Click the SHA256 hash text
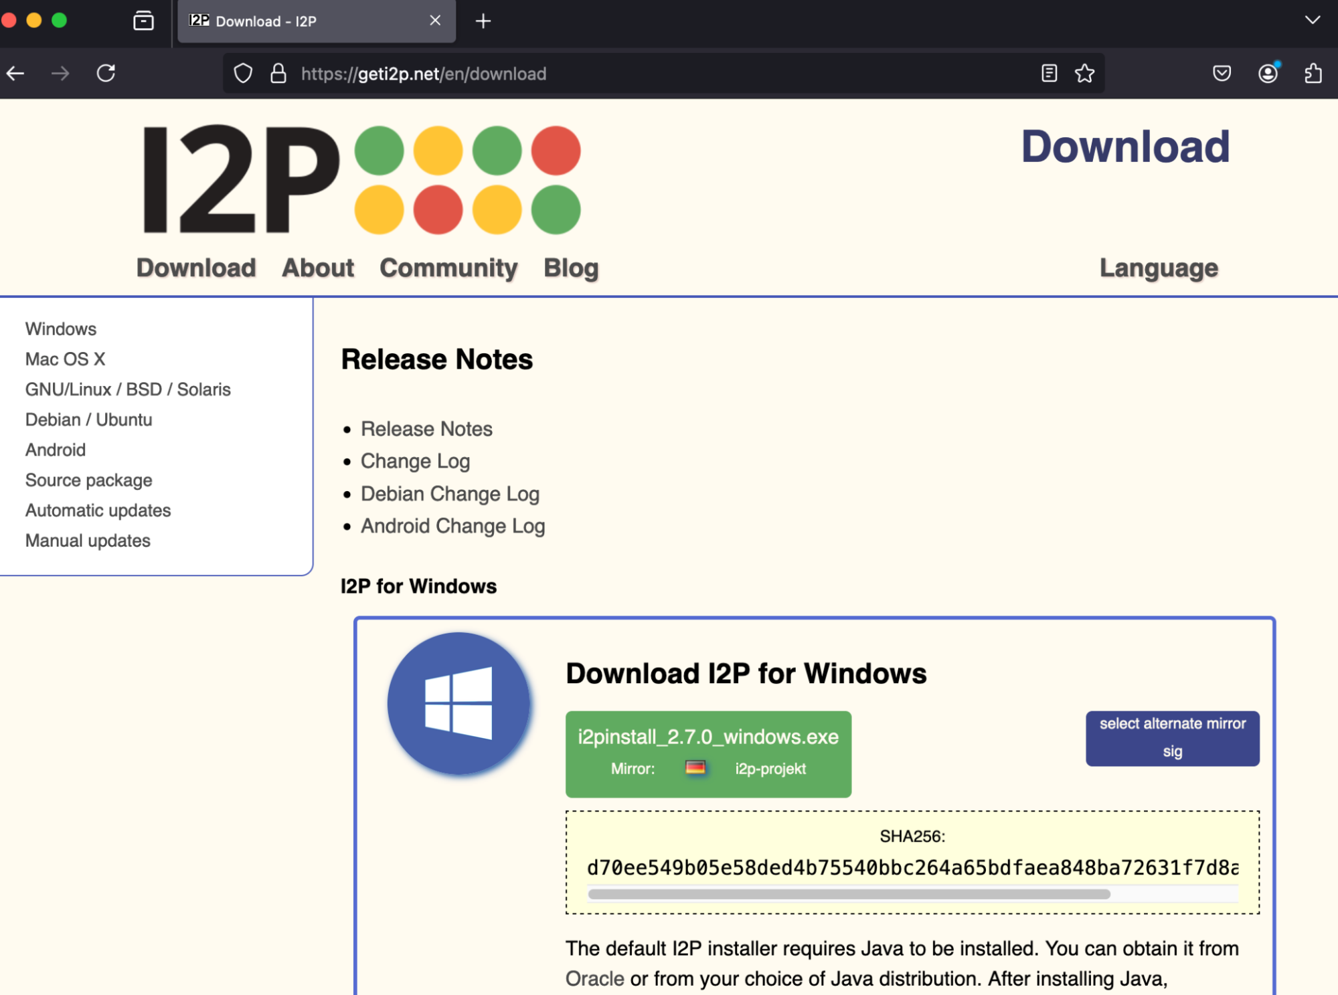The image size is (1338, 995). (x=913, y=868)
